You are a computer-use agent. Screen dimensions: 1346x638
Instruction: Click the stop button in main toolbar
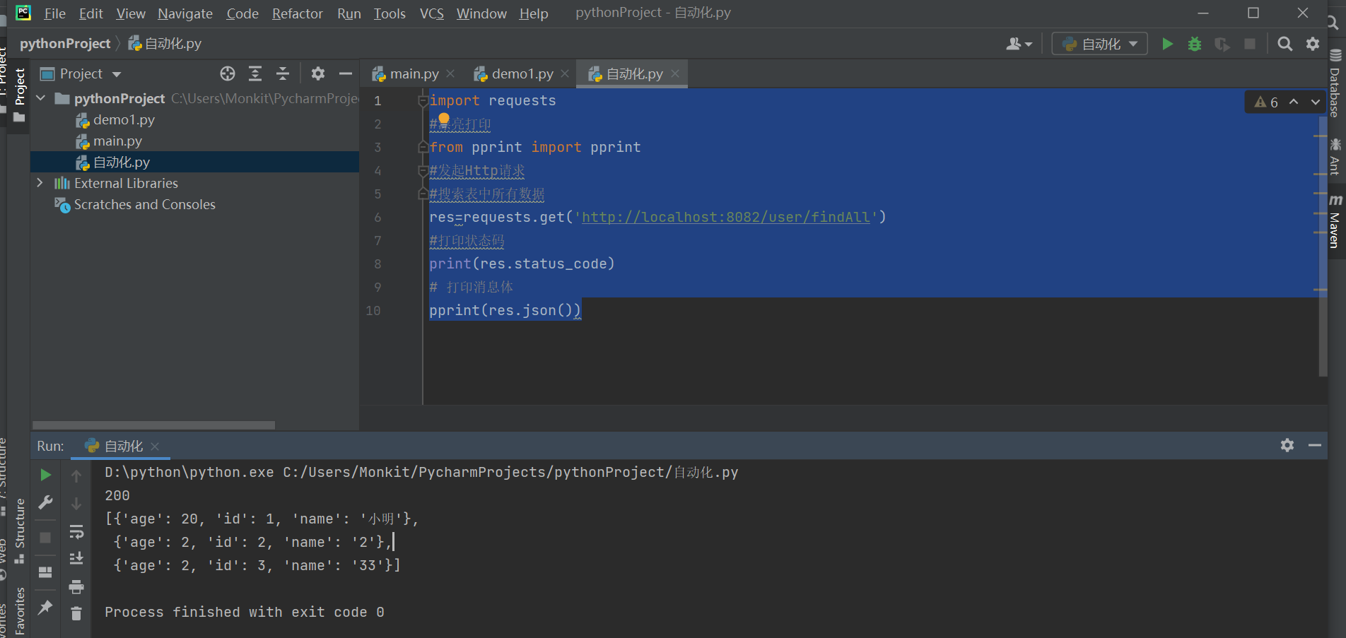(x=1250, y=44)
